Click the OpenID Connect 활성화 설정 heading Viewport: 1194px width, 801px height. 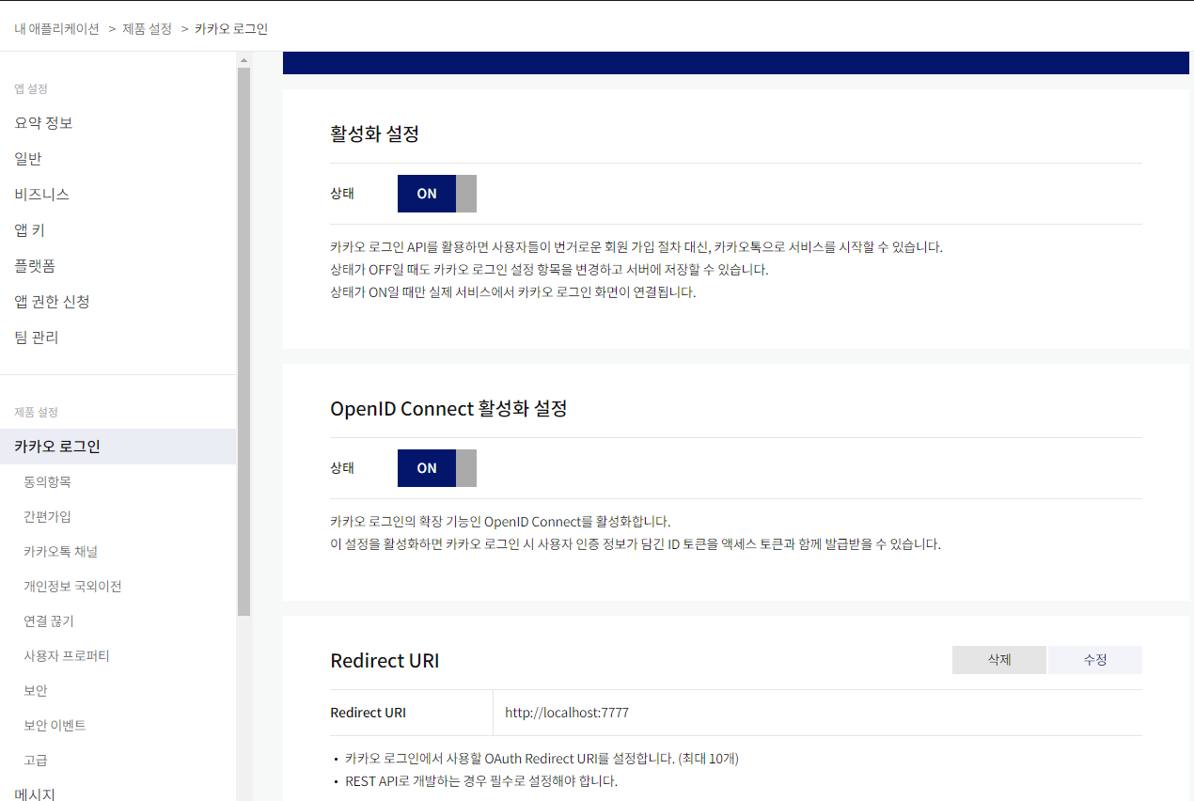point(448,409)
